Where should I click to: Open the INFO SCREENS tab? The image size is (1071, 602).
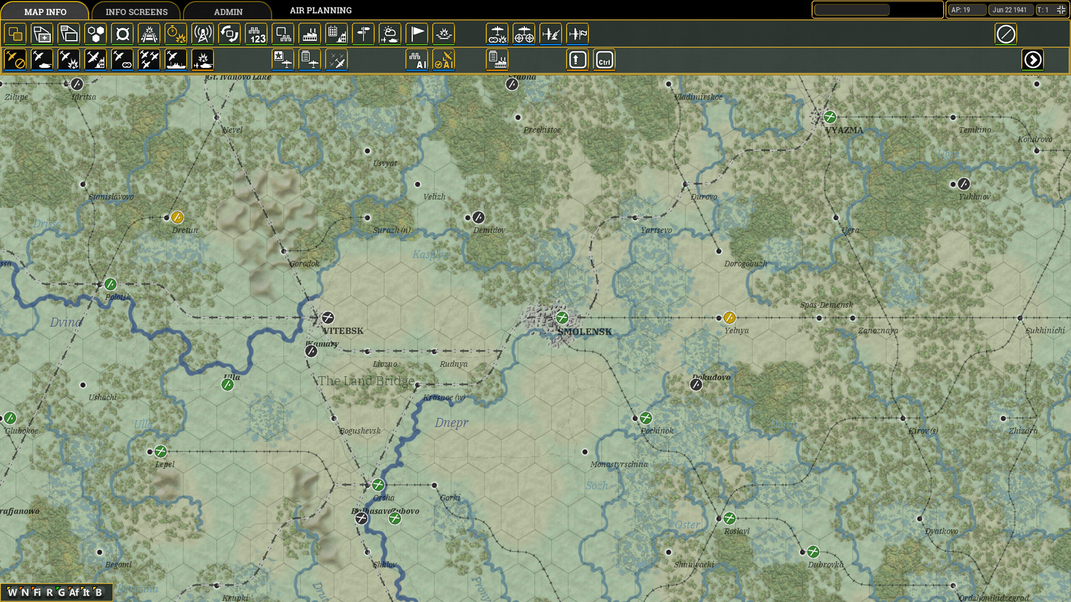click(136, 11)
